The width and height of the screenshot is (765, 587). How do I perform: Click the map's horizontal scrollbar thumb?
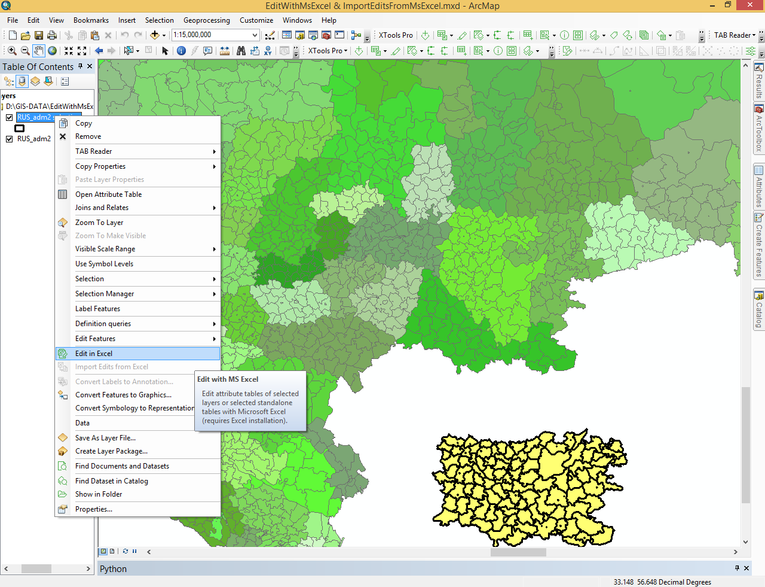coord(518,552)
